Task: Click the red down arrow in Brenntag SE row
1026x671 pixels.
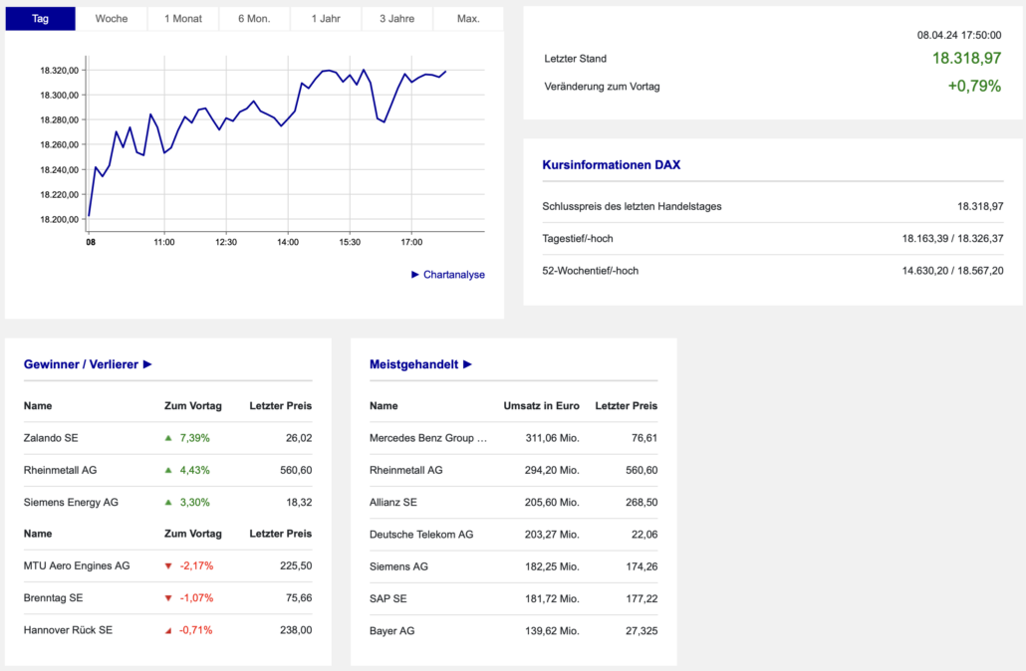Action: click(x=168, y=597)
